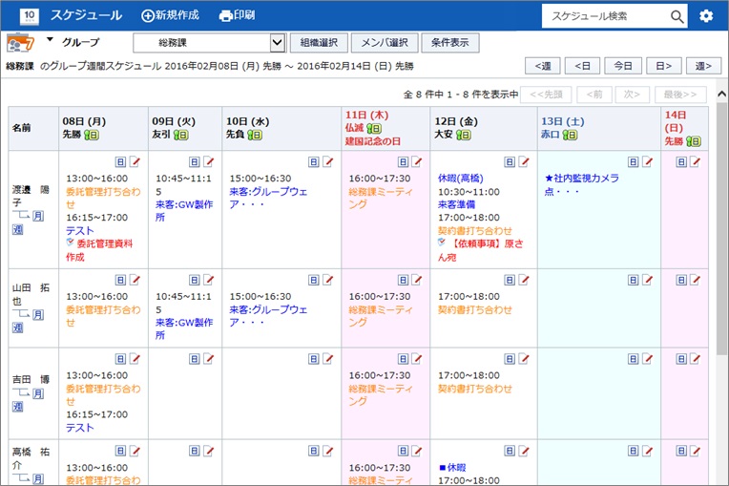Open ★社内監視カメラ点 event on 13日

tap(582, 184)
